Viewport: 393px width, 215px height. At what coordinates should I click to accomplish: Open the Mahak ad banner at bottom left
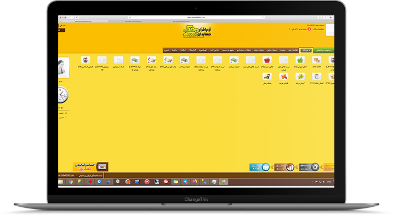[90, 166]
